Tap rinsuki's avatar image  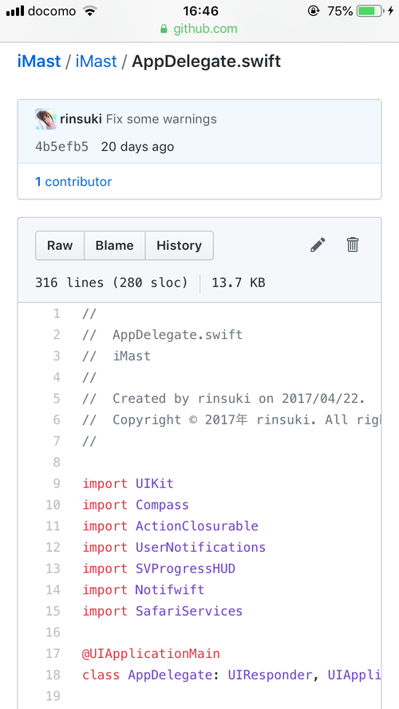pyautogui.click(x=45, y=120)
